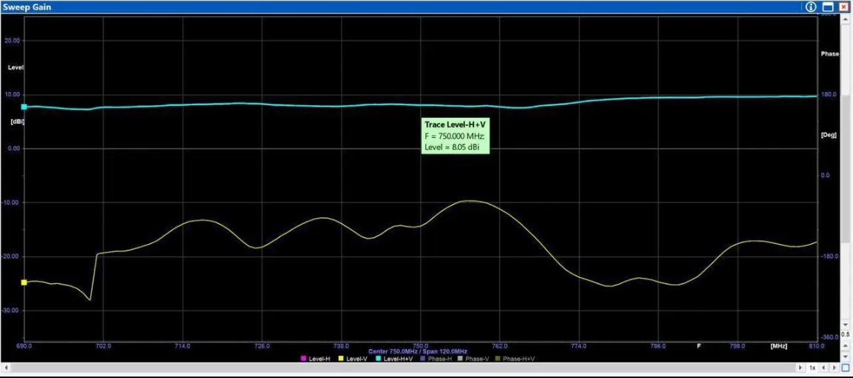Enable the Phase-H+V trace

[514, 359]
